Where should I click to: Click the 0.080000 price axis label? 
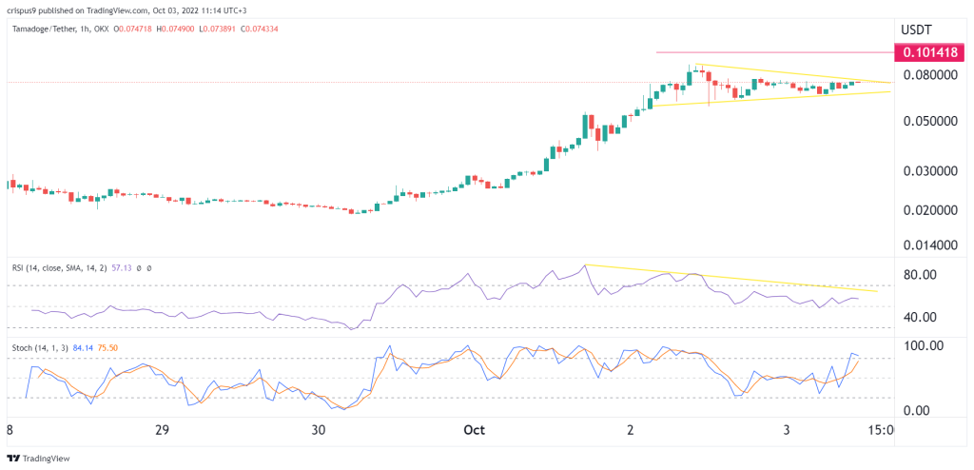[931, 75]
